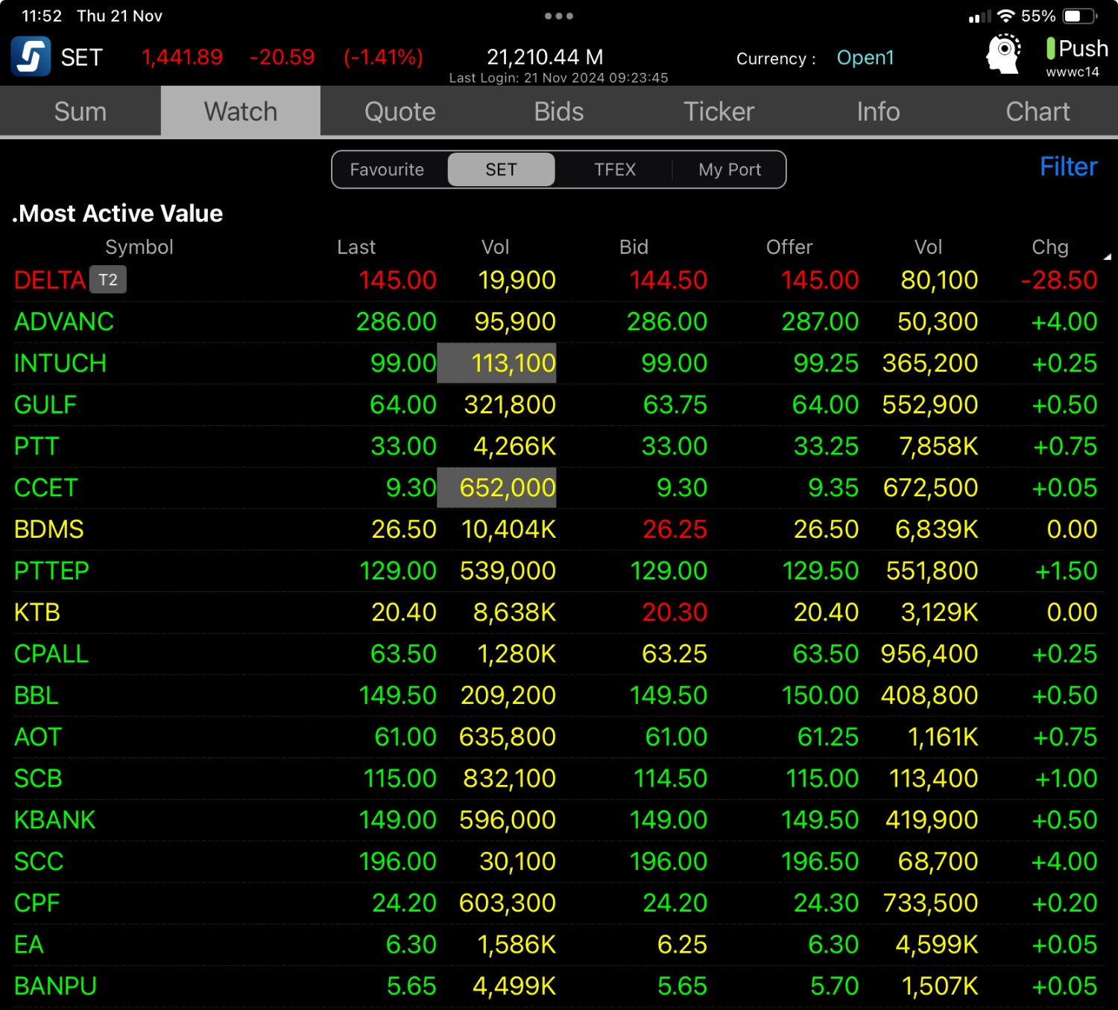Open the Chart tab

pos(1038,111)
